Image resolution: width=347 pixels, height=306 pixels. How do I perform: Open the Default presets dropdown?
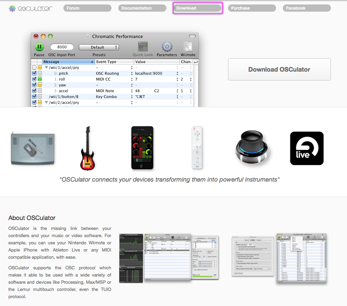click(99, 47)
